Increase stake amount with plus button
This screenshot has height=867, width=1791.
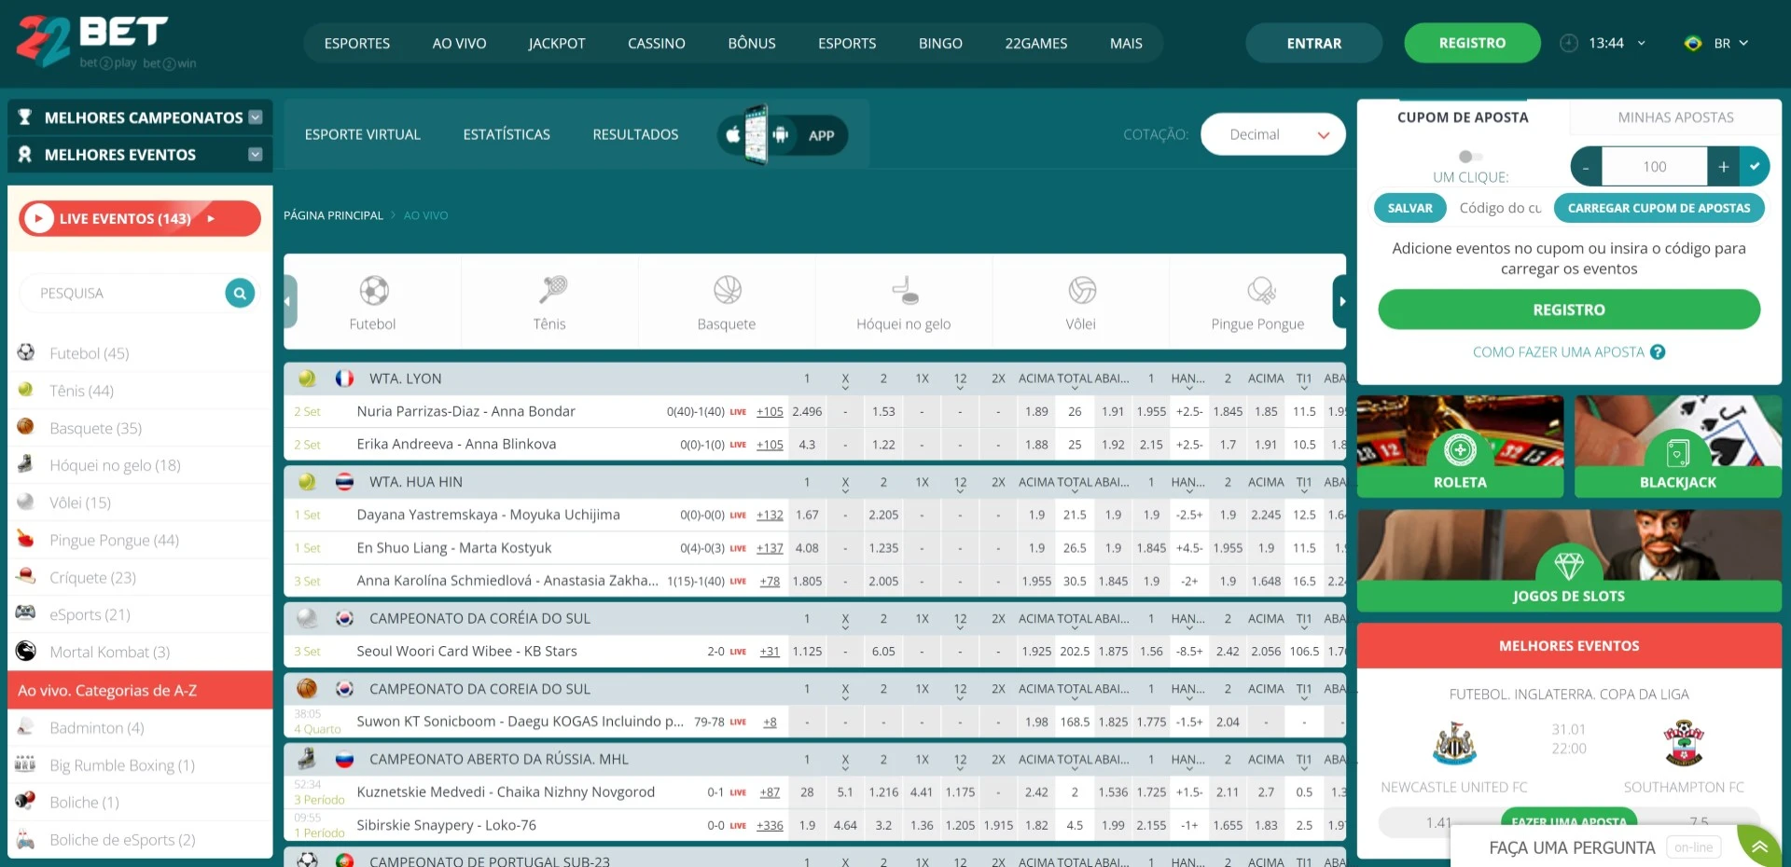(1723, 167)
